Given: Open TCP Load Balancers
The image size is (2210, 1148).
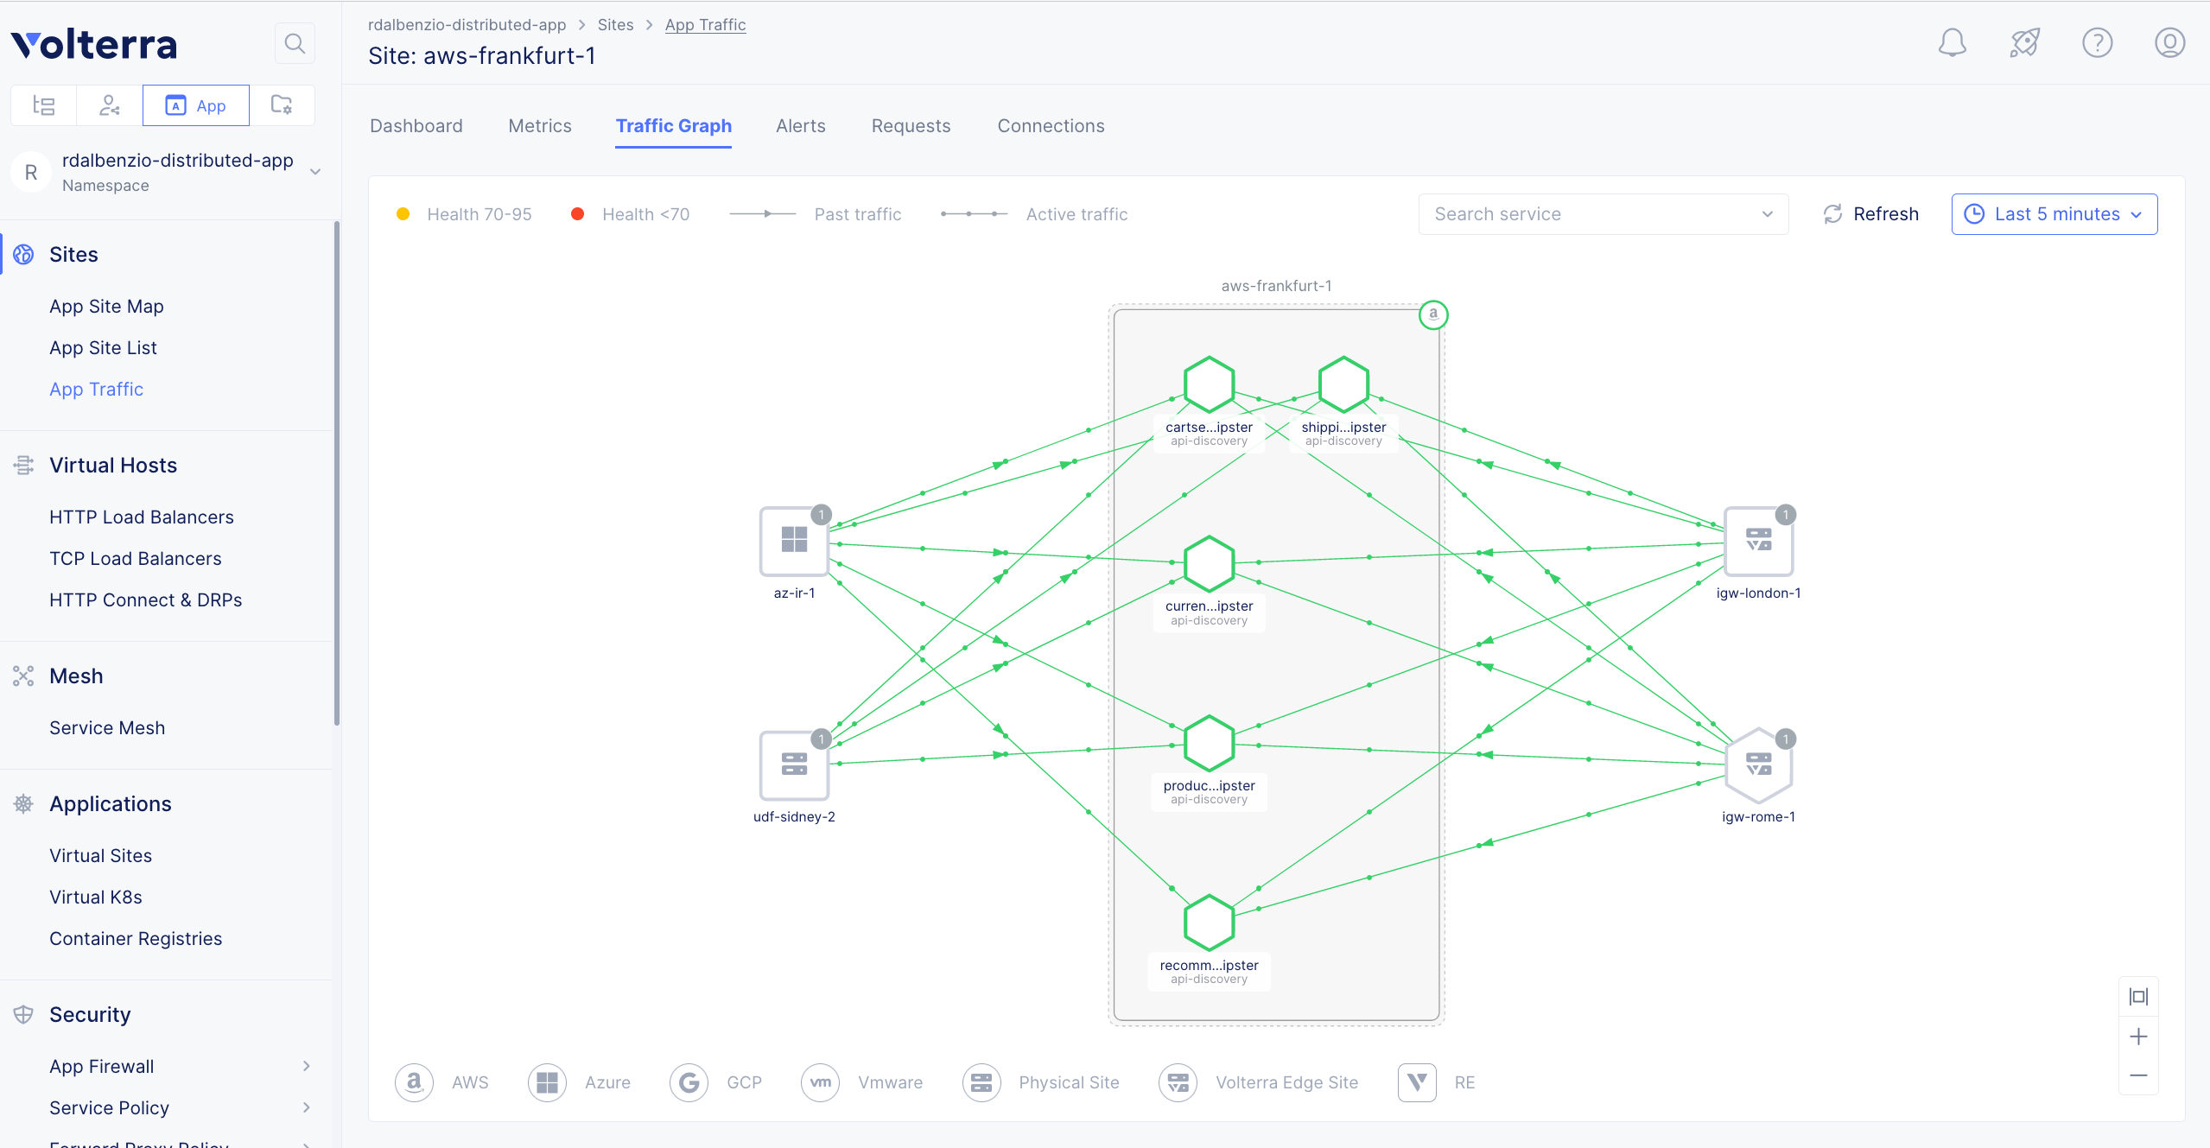Looking at the screenshot, I should pos(136,559).
